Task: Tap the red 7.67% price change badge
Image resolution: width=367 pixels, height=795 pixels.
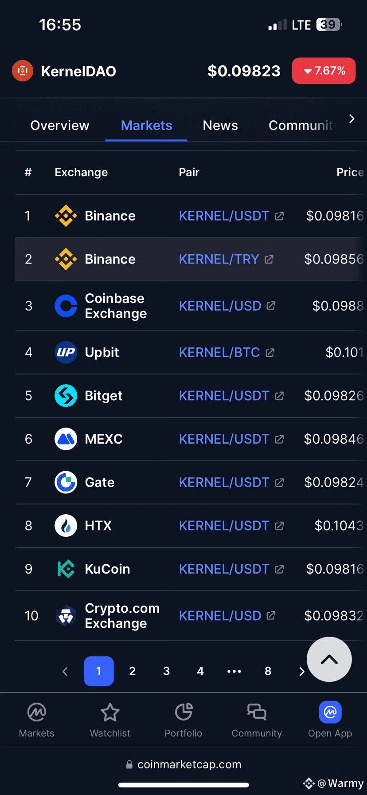Action: click(324, 71)
